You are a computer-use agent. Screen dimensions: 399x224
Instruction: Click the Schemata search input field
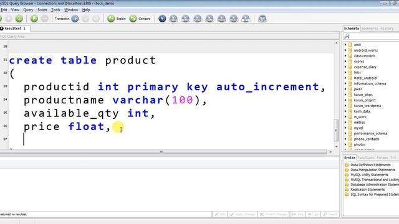(374, 36)
